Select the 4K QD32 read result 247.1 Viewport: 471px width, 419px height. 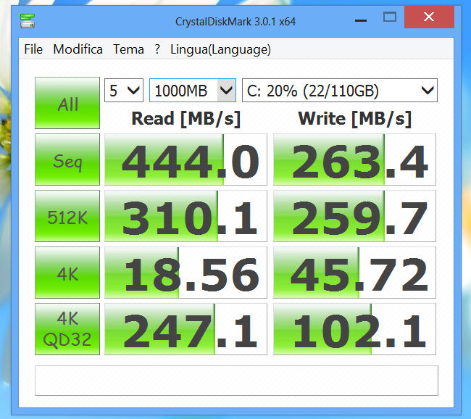click(186, 329)
